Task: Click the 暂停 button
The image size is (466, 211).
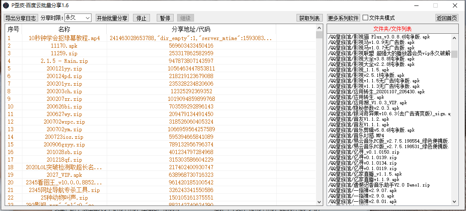Action: [165, 18]
